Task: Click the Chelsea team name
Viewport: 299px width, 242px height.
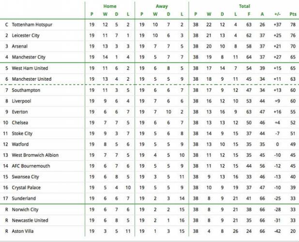Action: click(20, 123)
